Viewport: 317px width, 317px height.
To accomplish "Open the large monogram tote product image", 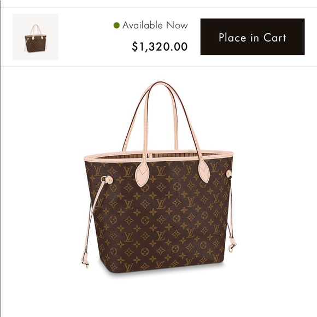I will [x=158, y=177].
